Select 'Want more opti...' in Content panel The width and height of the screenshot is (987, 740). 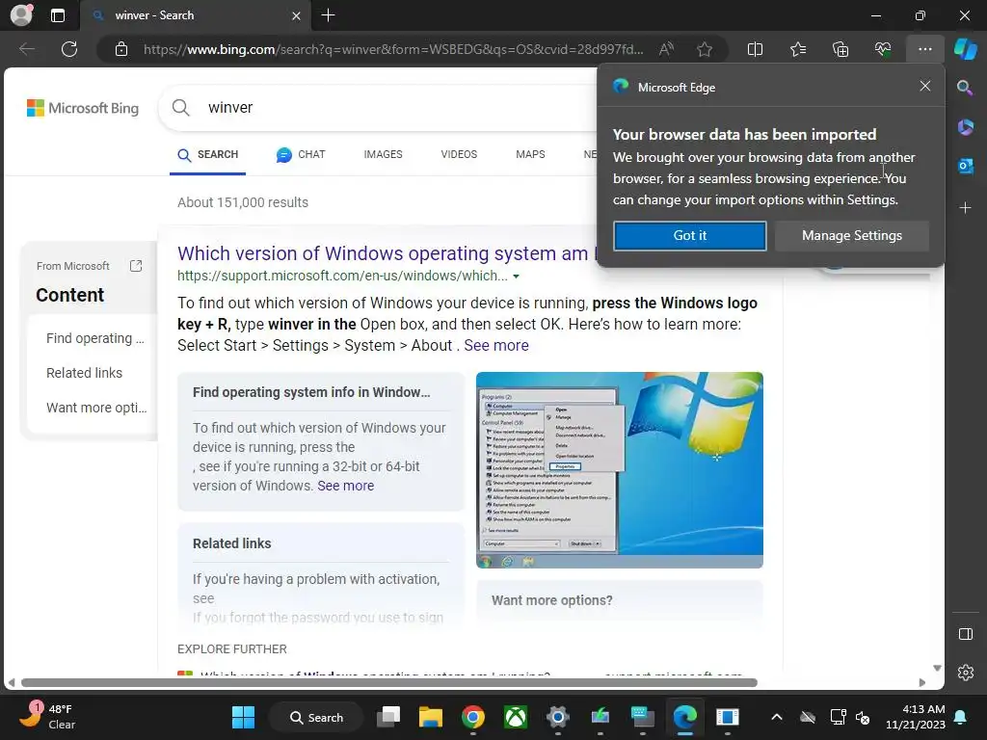tap(96, 408)
